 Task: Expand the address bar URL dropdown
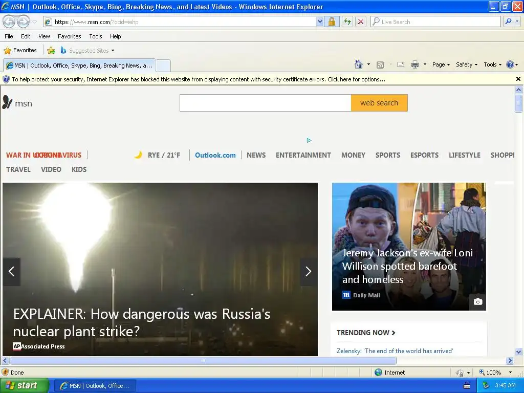pos(320,21)
